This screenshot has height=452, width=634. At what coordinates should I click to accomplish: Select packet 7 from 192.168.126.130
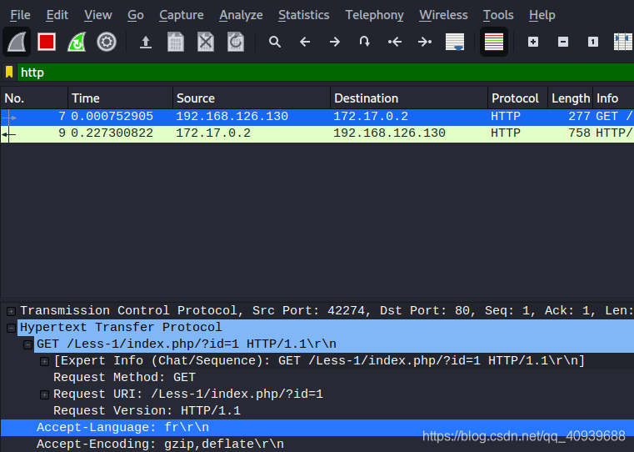click(317, 117)
